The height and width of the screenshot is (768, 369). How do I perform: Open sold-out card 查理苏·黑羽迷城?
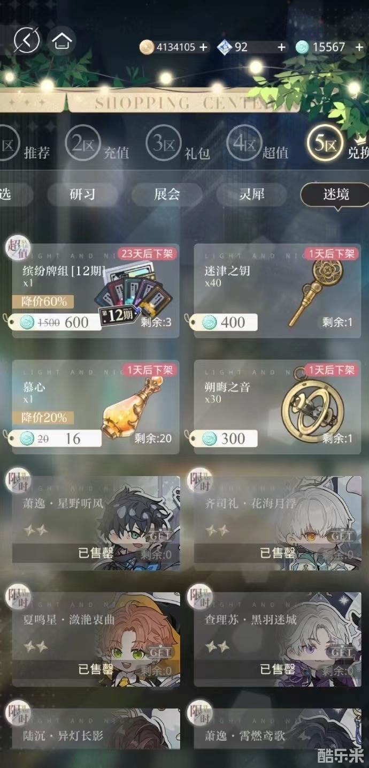[278, 638]
